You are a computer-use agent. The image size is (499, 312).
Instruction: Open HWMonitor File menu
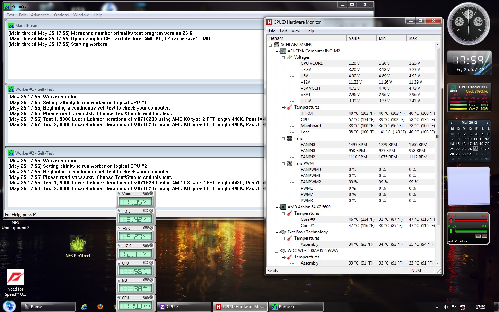pyautogui.click(x=272, y=31)
